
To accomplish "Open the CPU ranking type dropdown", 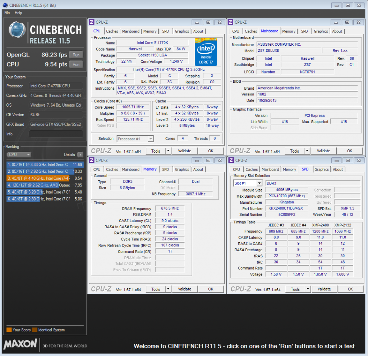I will click(19, 154).
